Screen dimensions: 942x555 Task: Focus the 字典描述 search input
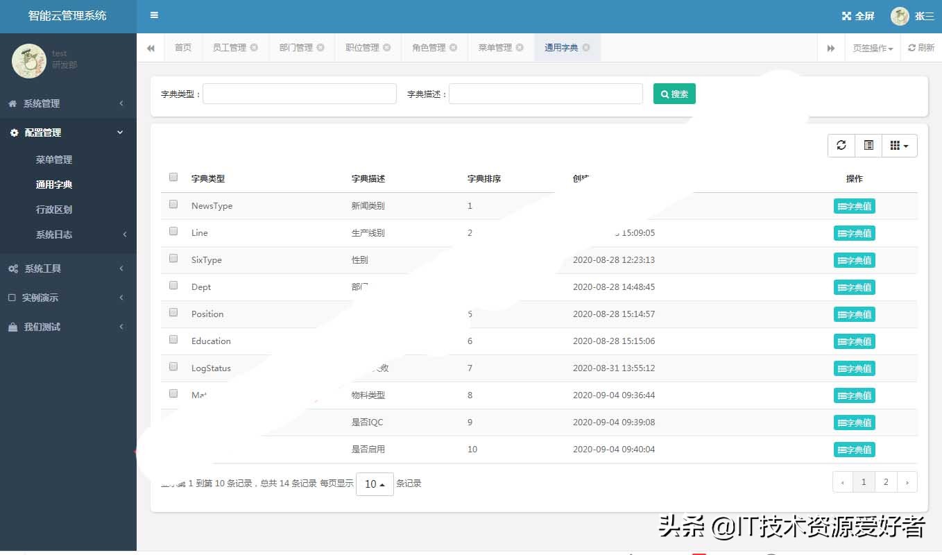[546, 94]
